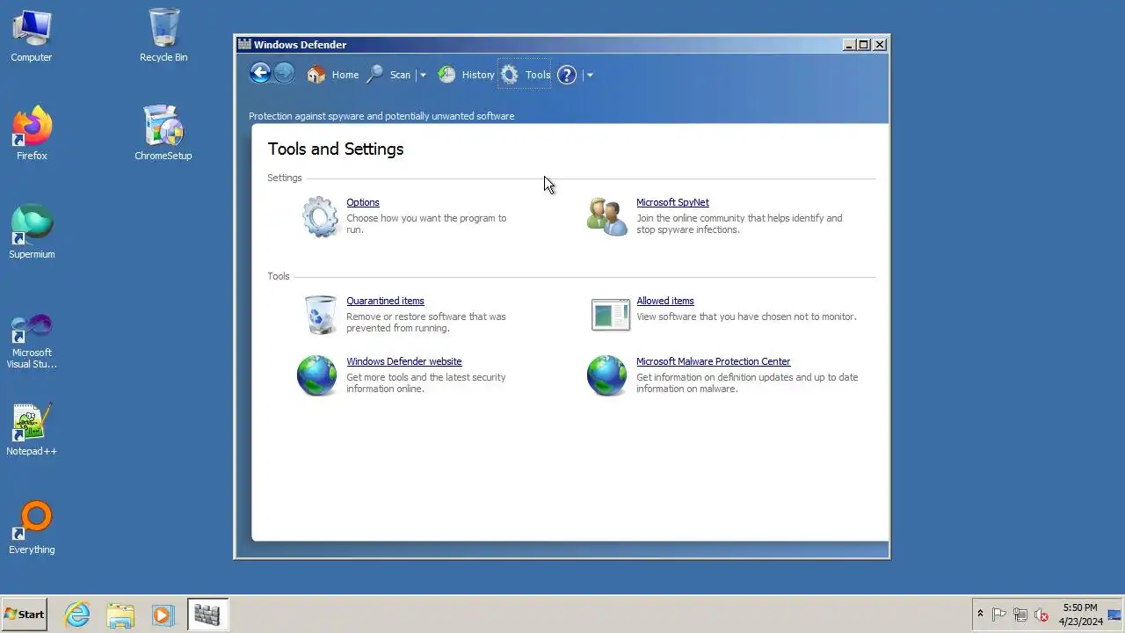Select the Everything desktop shortcut
This screenshot has width=1125, height=633.
pyautogui.click(x=32, y=527)
